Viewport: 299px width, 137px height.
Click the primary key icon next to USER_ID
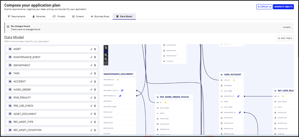point(234,80)
